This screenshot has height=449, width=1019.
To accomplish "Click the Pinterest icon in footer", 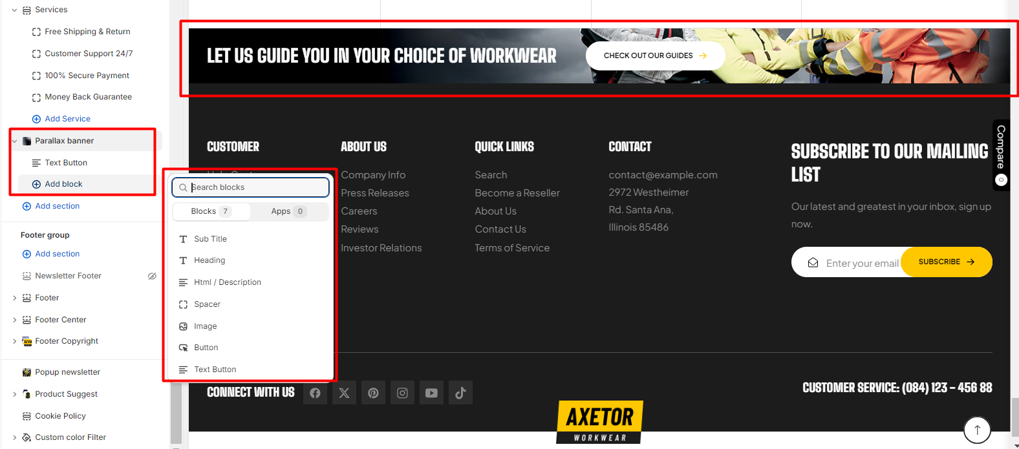I will tap(373, 393).
